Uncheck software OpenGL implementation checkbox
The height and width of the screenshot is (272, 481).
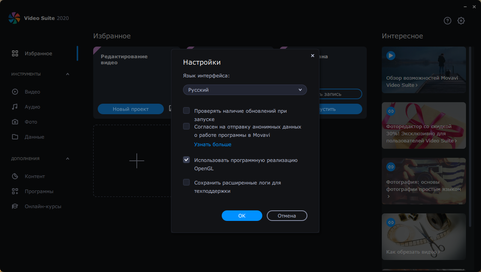[186, 160]
